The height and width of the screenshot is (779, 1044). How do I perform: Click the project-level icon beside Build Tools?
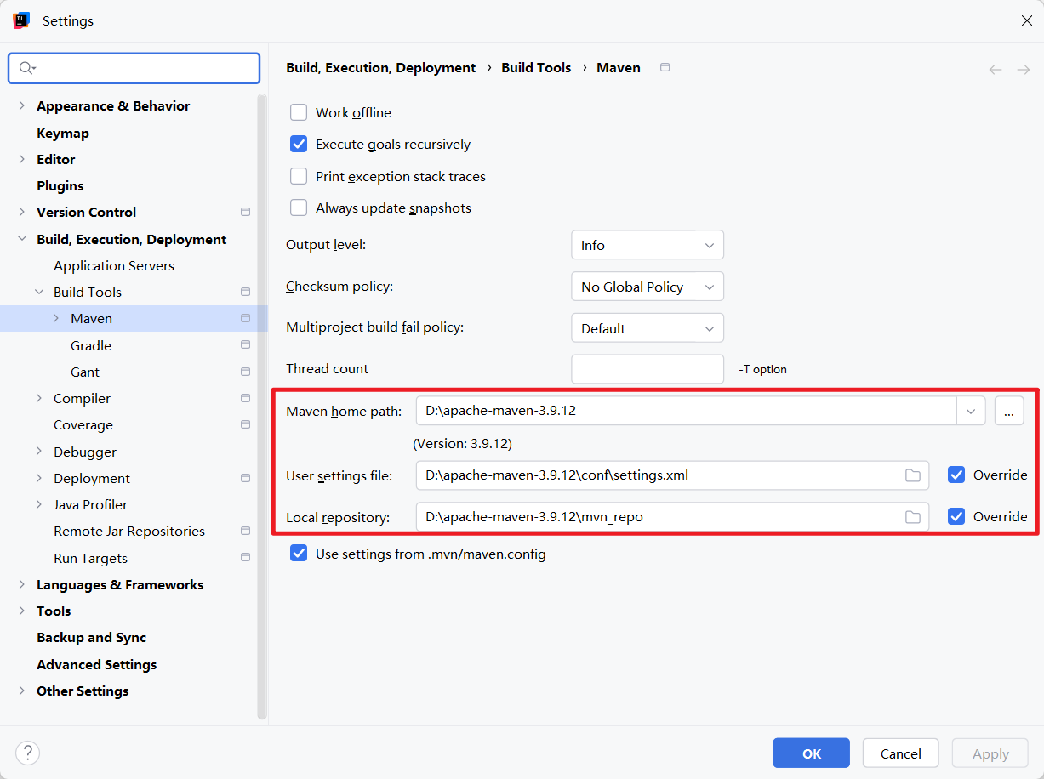(x=245, y=292)
